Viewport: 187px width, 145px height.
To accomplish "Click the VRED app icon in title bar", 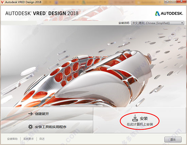I will click(2, 2).
